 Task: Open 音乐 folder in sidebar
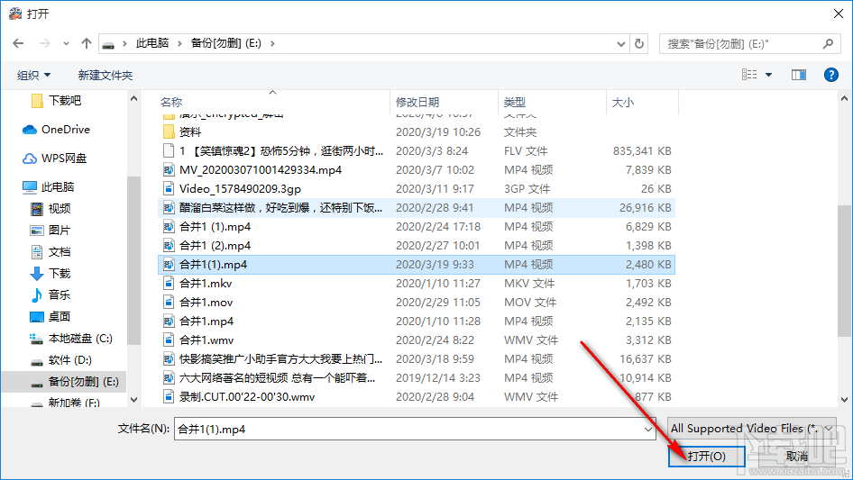tap(50, 294)
